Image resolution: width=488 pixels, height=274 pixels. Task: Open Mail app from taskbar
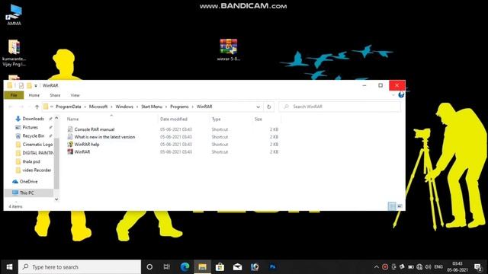coord(237,267)
